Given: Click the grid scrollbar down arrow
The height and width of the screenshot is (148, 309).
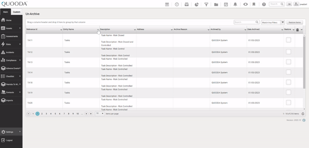Looking at the screenshot, I should (x=304, y=109).
